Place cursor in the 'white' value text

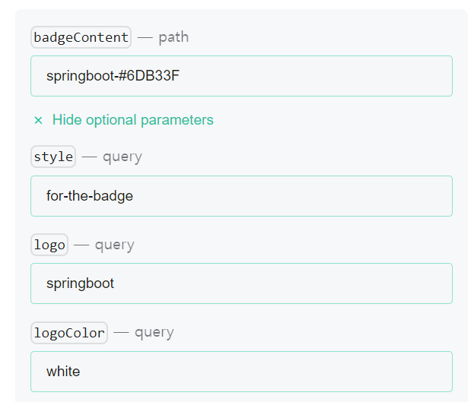coord(63,372)
